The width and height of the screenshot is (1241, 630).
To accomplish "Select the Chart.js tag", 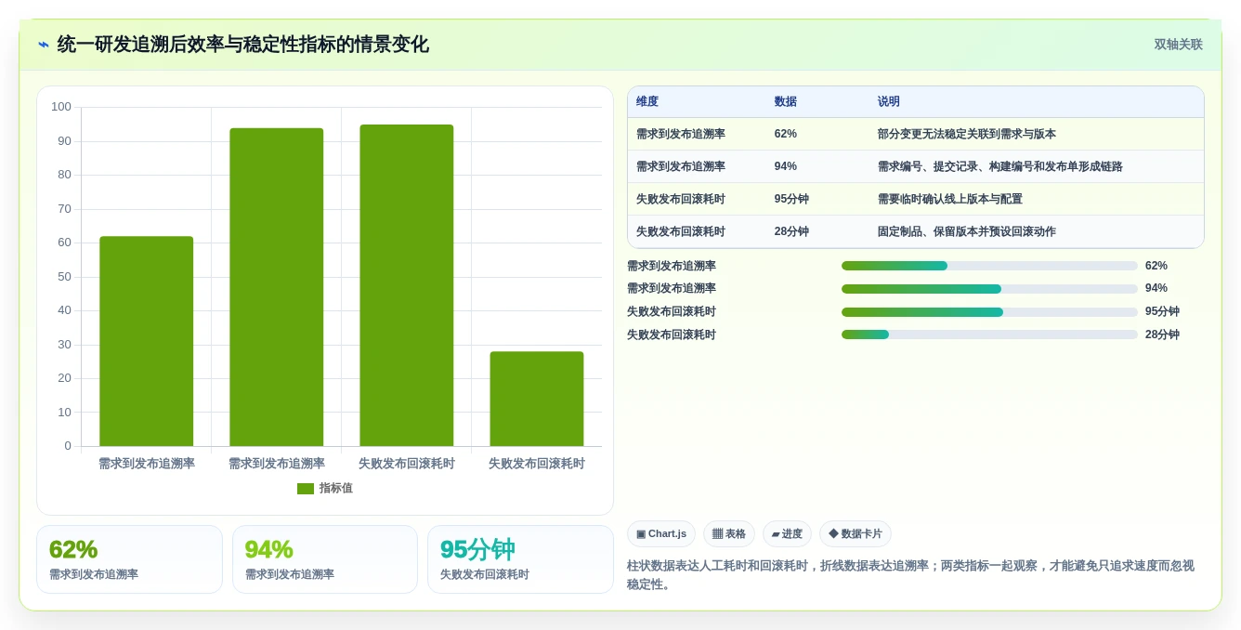I will pos(661,534).
